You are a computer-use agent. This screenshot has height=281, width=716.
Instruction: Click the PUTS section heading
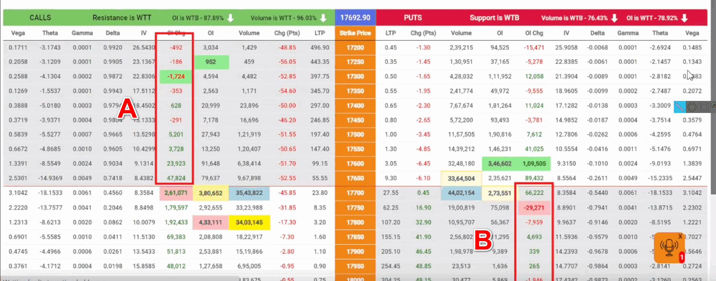point(413,18)
